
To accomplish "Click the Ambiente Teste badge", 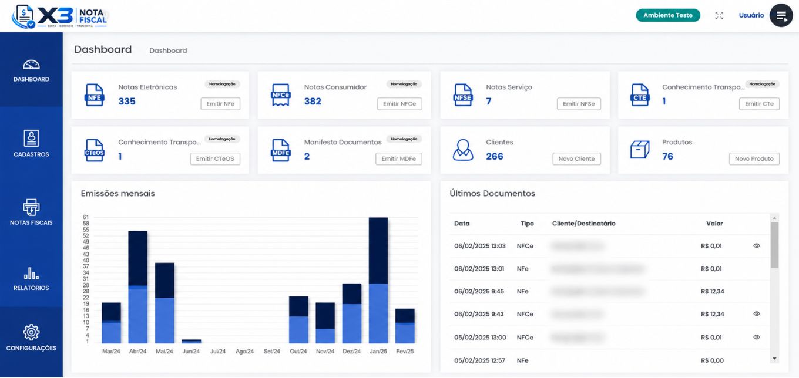I will click(x=668, y=15).
